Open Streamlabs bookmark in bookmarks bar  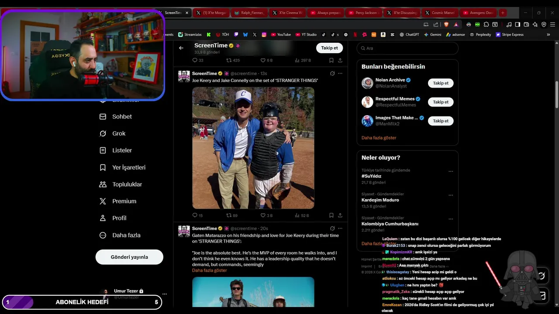[190, 34]
